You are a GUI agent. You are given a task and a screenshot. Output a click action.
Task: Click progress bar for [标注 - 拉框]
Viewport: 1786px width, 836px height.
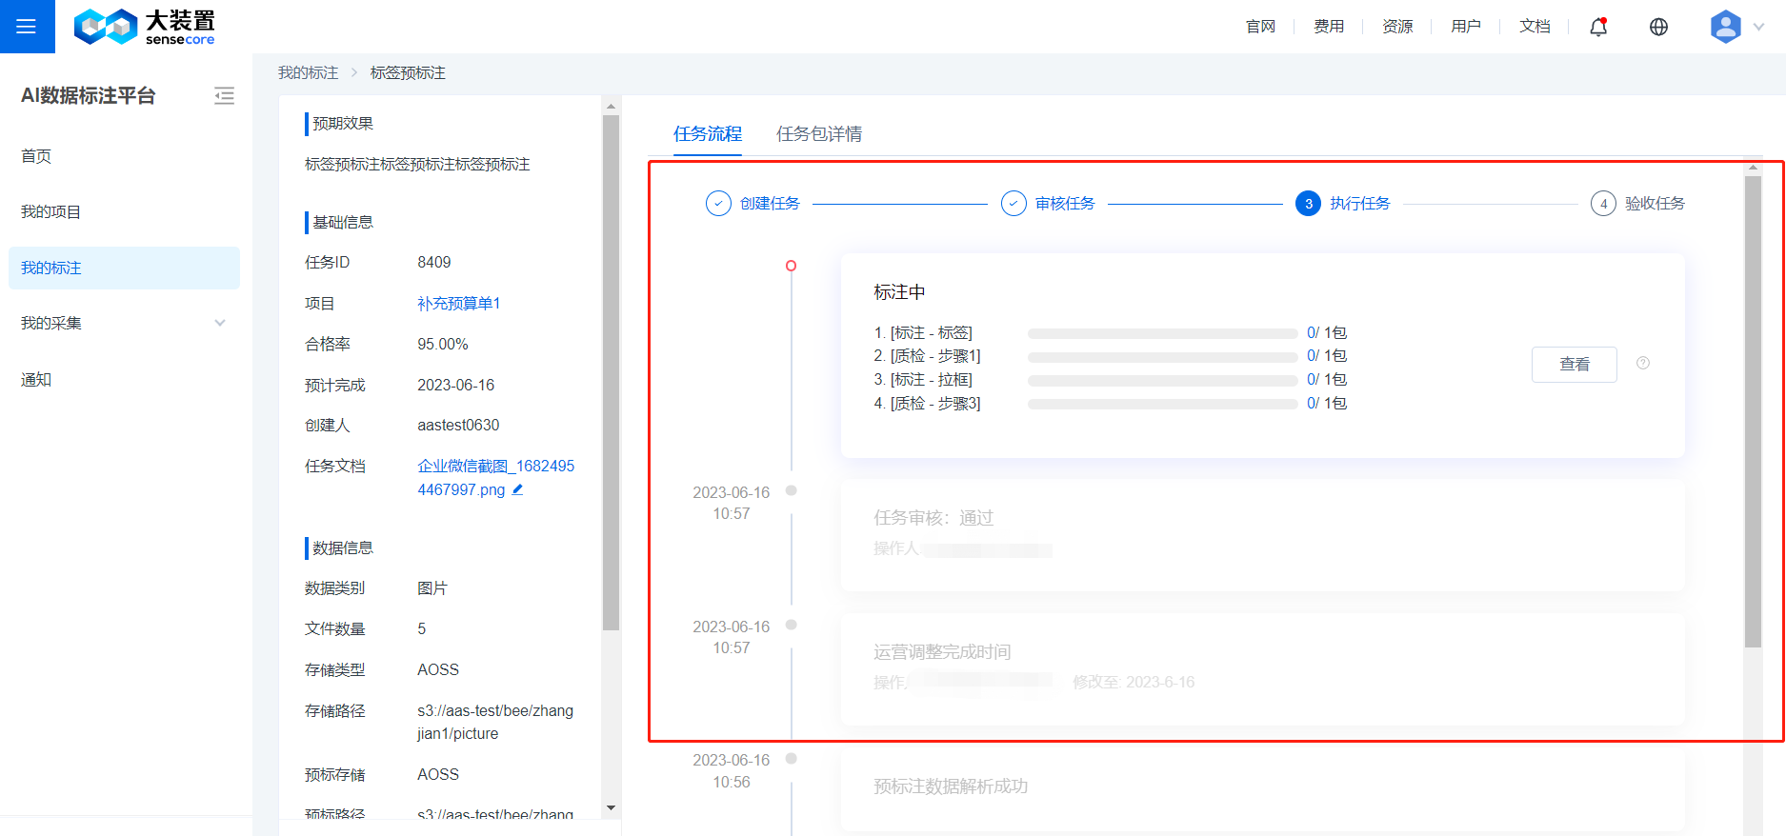(1162, 381)
